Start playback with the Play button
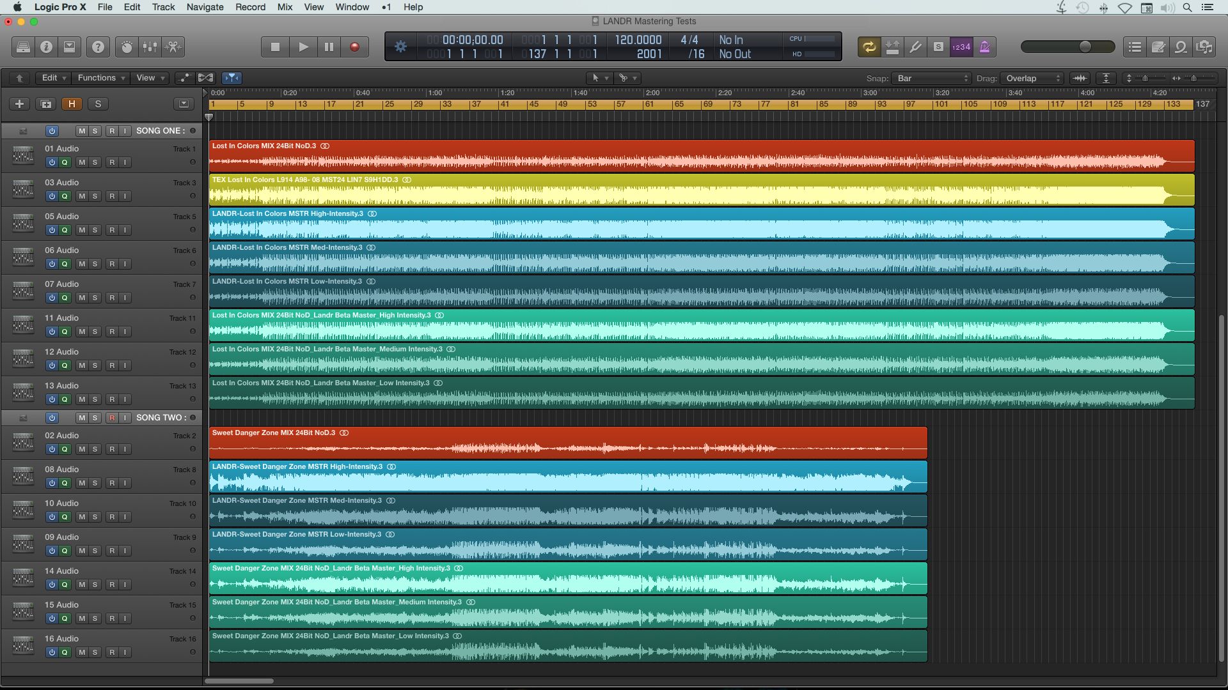Image resolution: width=1228 pixels, height=690 pixels. (303, 47)
